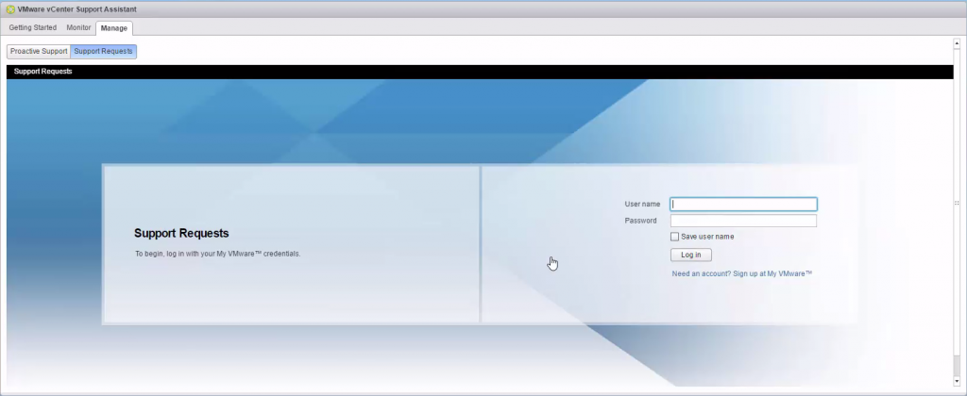Click the Password field label

pyautogui.click(x=640, y=221)
